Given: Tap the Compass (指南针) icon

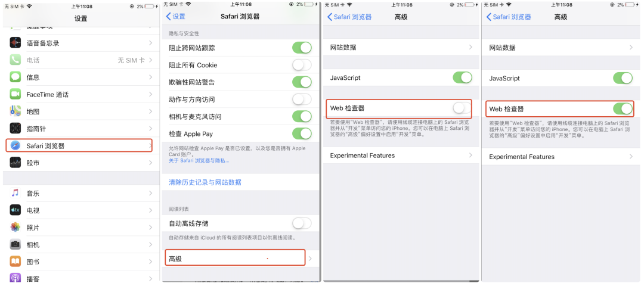Looking at the screenshot, I should pos(16,129).
